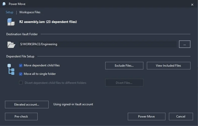Run the Pre-check

pos(21,117)
